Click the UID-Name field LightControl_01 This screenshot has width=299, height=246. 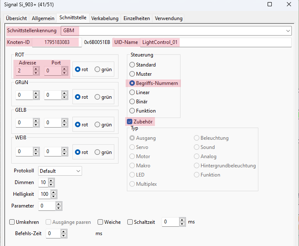click(x=215, y=42)
